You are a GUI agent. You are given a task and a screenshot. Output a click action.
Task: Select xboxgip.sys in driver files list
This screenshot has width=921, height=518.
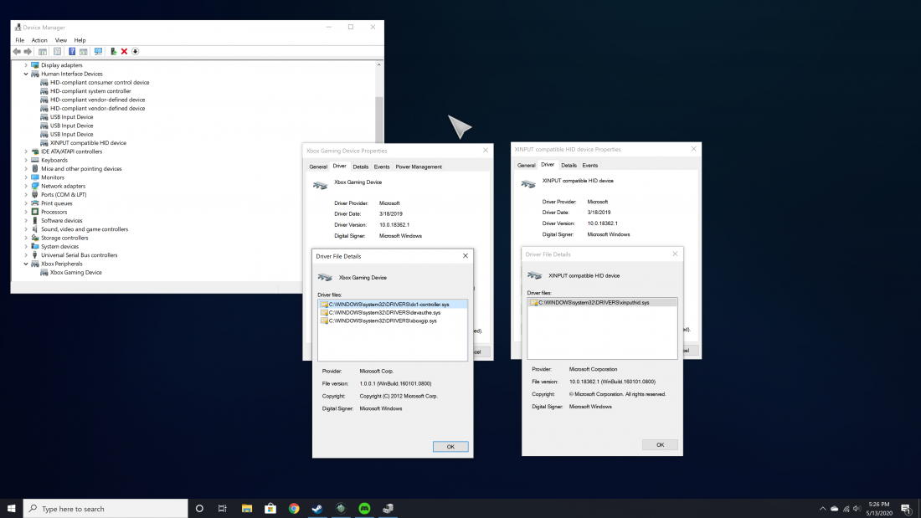(383, 321)
